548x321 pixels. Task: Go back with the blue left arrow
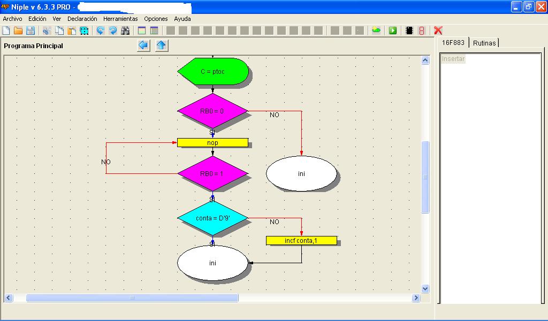tap(143, 45)
